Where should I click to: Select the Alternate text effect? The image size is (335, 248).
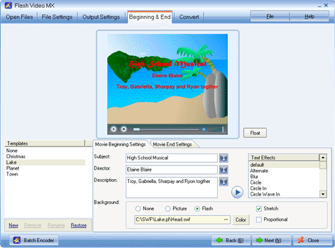[x=284, y=171]
